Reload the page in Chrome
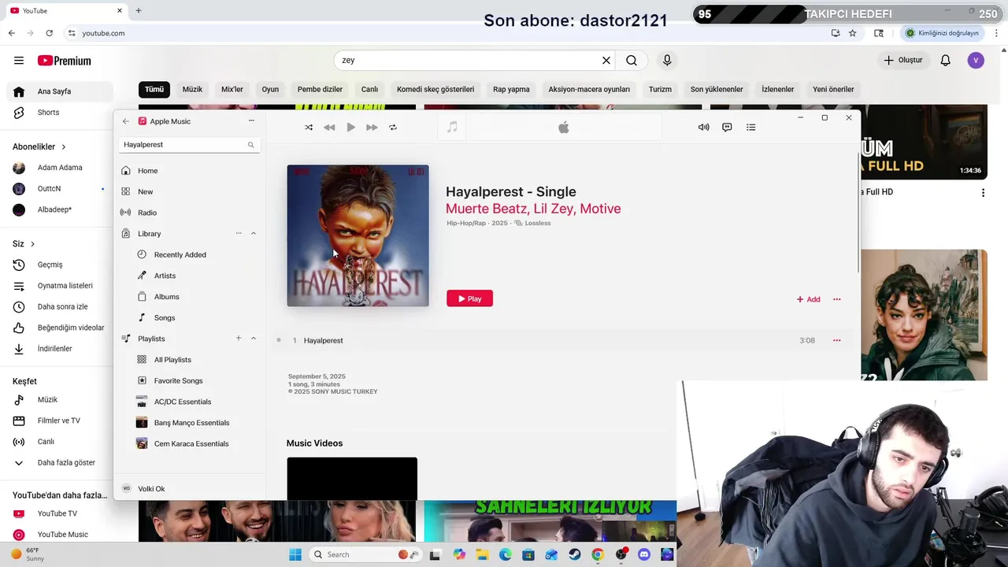1008x567 pixels. click(x=49, y=33)
